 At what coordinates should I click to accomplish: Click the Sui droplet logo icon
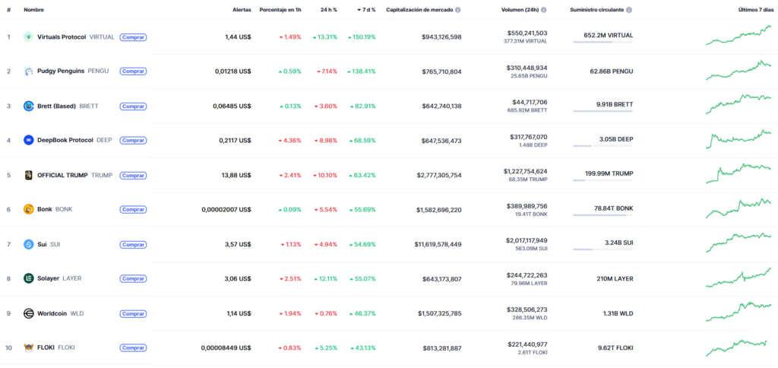click(x=29, y=244)
